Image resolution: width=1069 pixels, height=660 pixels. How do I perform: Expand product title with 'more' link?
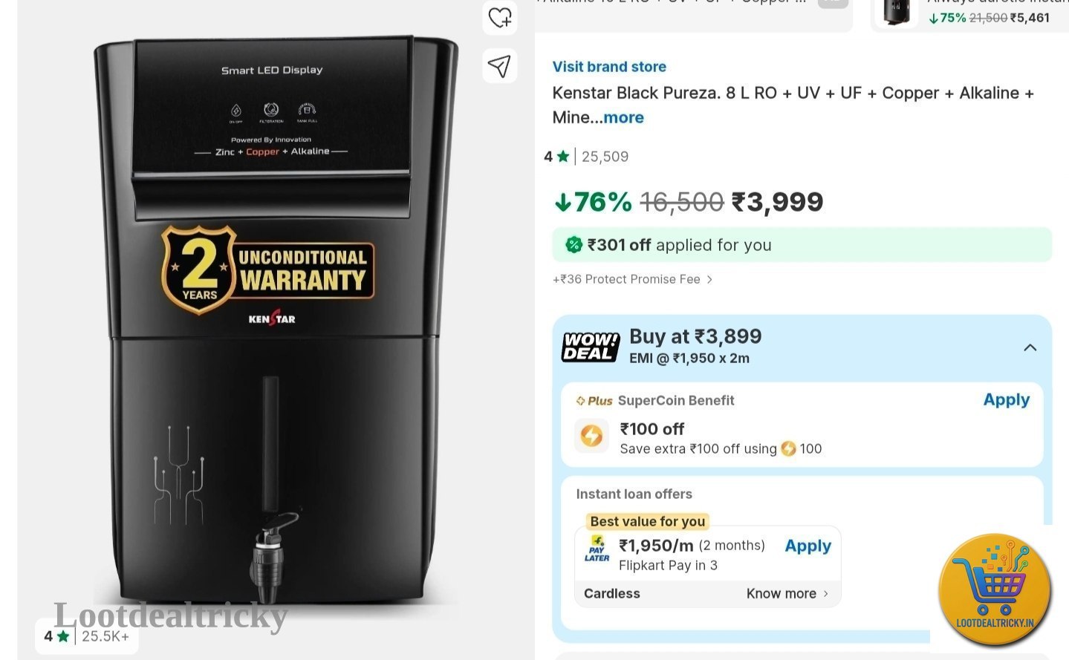coord(623,117)
